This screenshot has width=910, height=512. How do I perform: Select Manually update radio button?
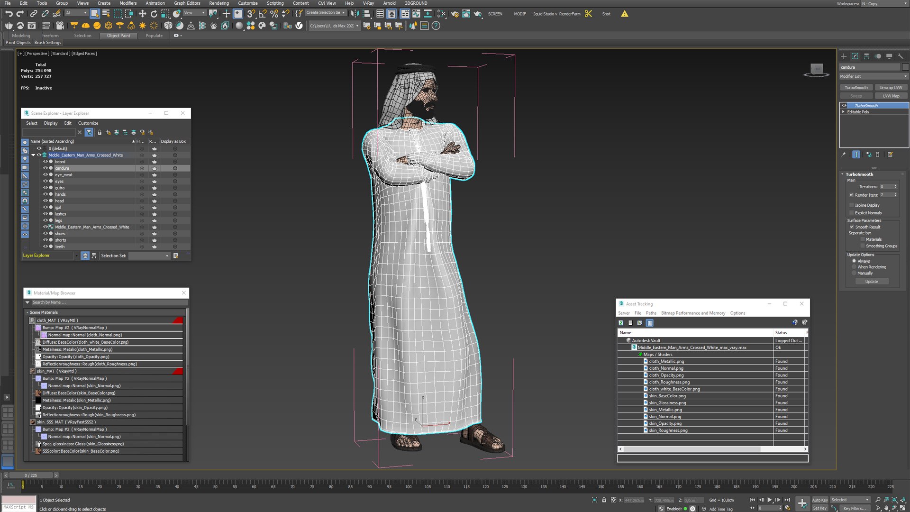pos(854,273)
